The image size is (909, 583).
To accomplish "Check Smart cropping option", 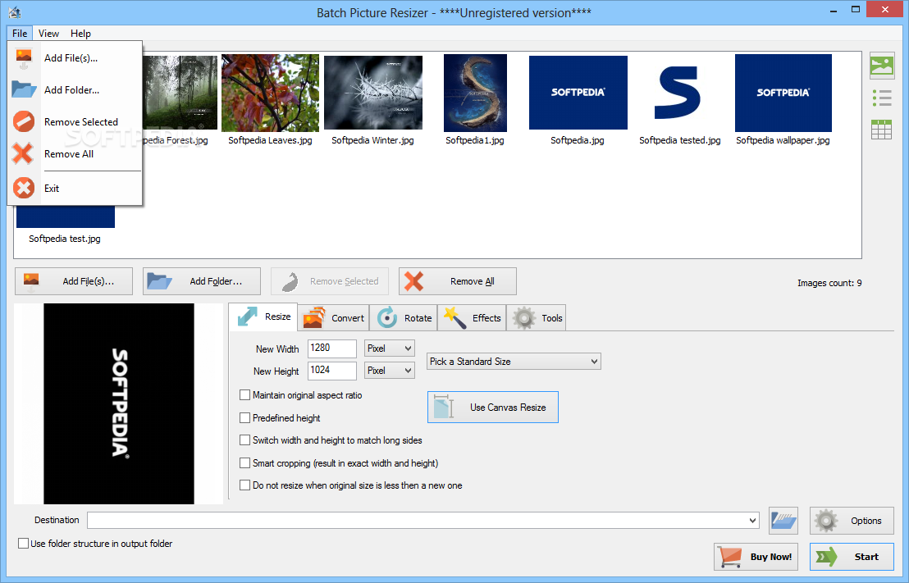I will click(244, 463).
